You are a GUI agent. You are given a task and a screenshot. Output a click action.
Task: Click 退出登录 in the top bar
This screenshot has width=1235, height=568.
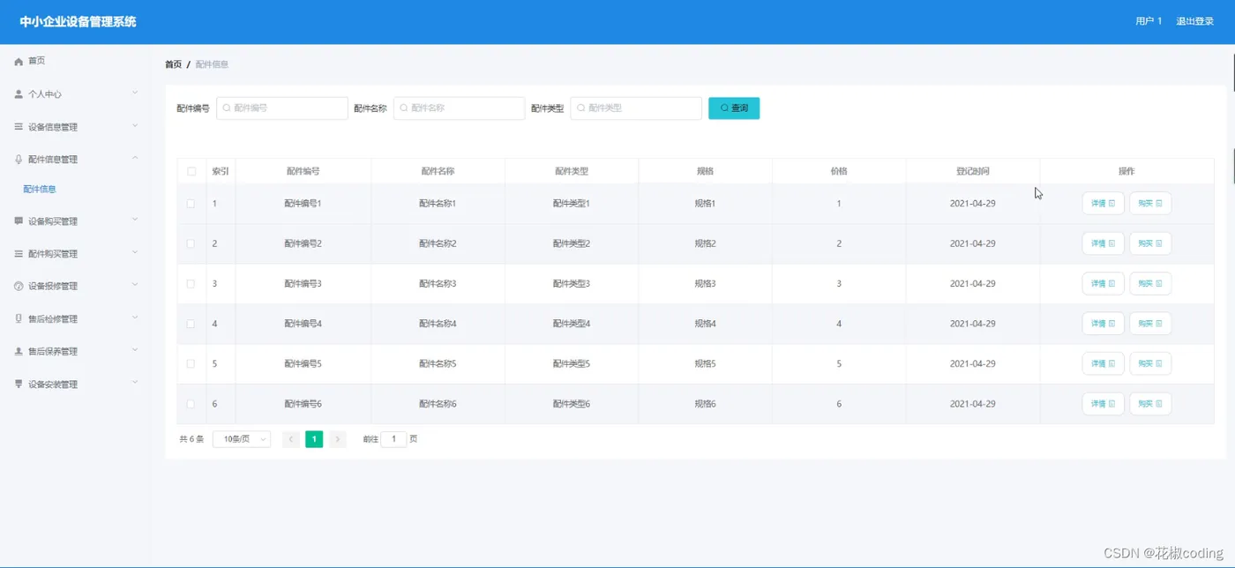[x=1194, y=21]
